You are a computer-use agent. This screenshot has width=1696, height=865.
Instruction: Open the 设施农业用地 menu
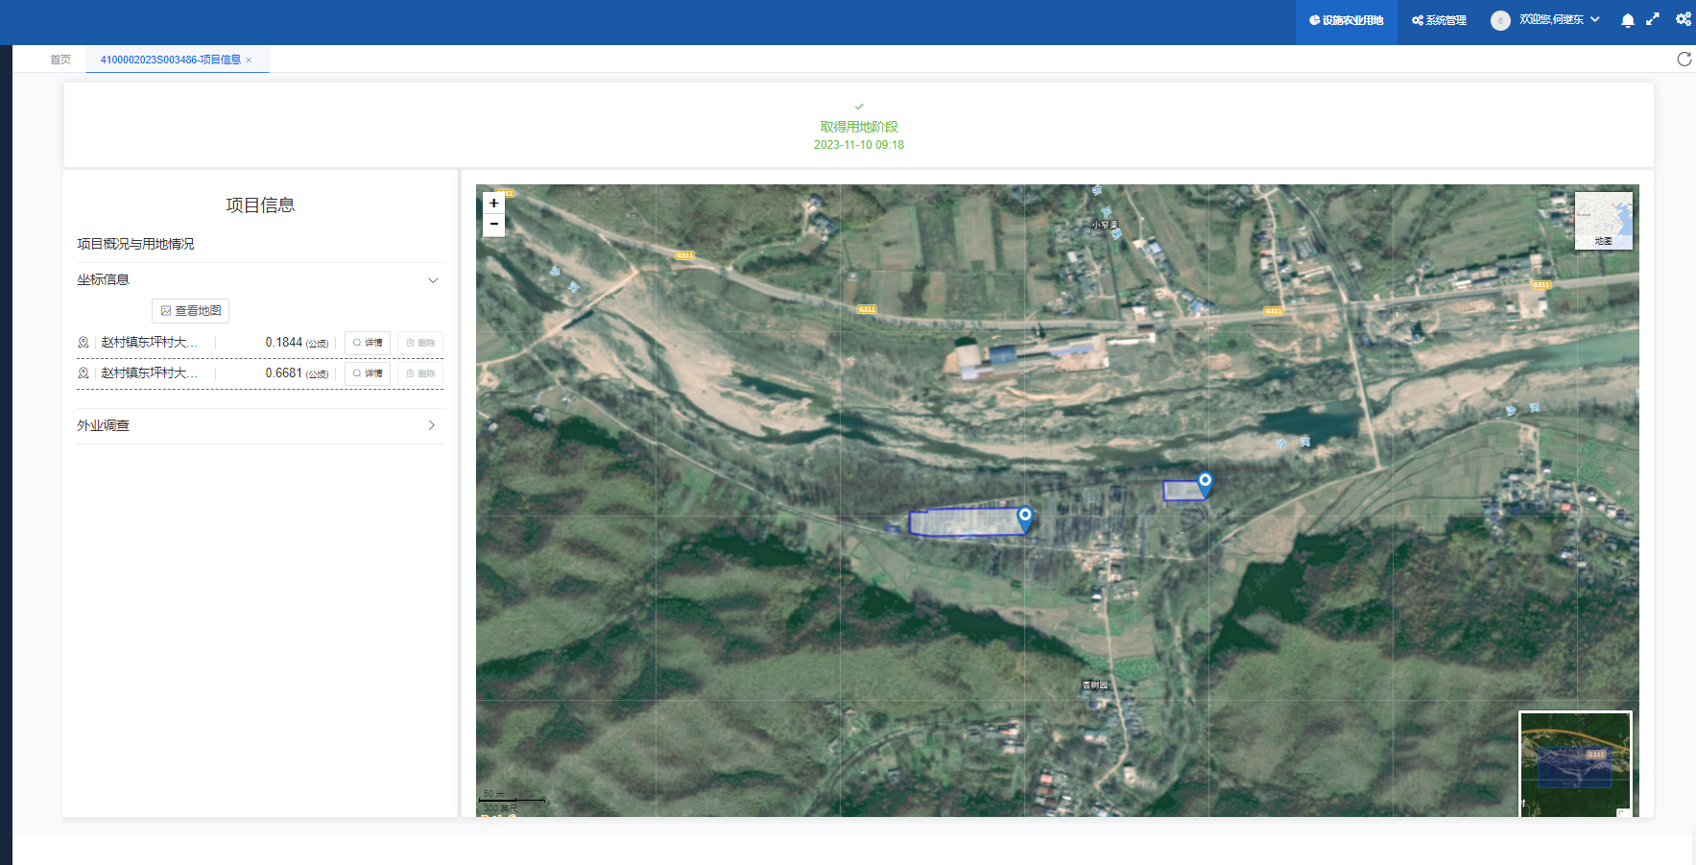click(x=1346, y=20)
